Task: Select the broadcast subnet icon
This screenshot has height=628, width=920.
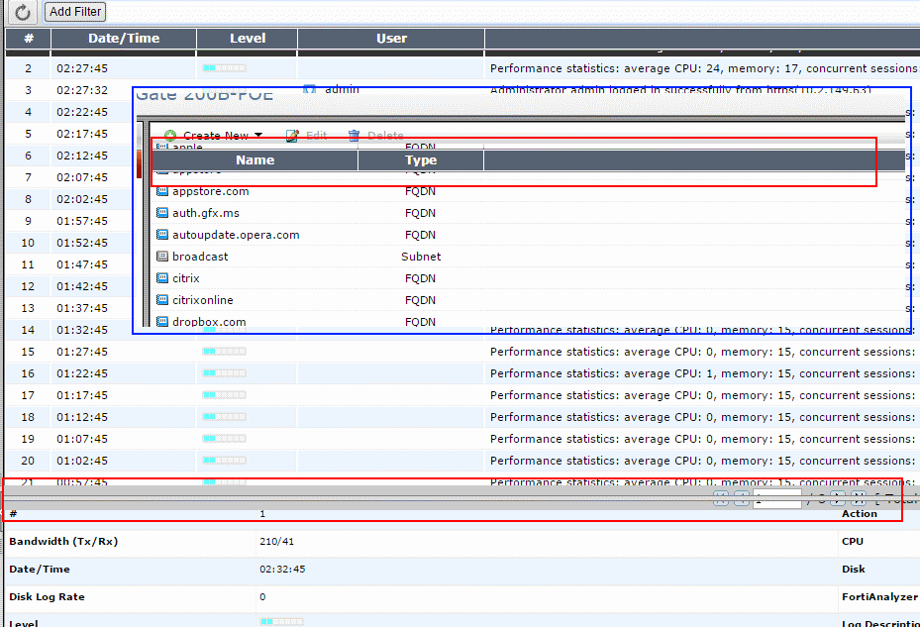Action: 163,257
